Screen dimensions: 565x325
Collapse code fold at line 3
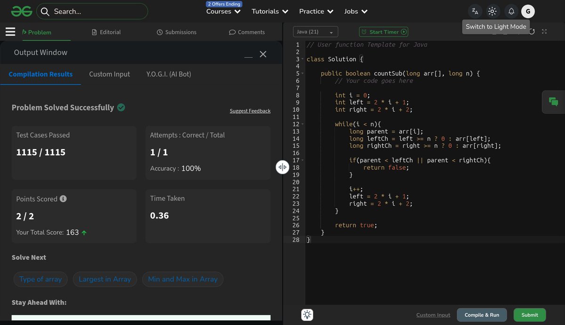(x=303, y=59)
